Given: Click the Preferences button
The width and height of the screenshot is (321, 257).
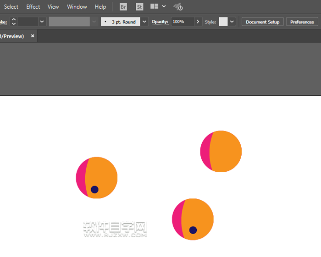Looking at the screenshot, I should [302, 22].
